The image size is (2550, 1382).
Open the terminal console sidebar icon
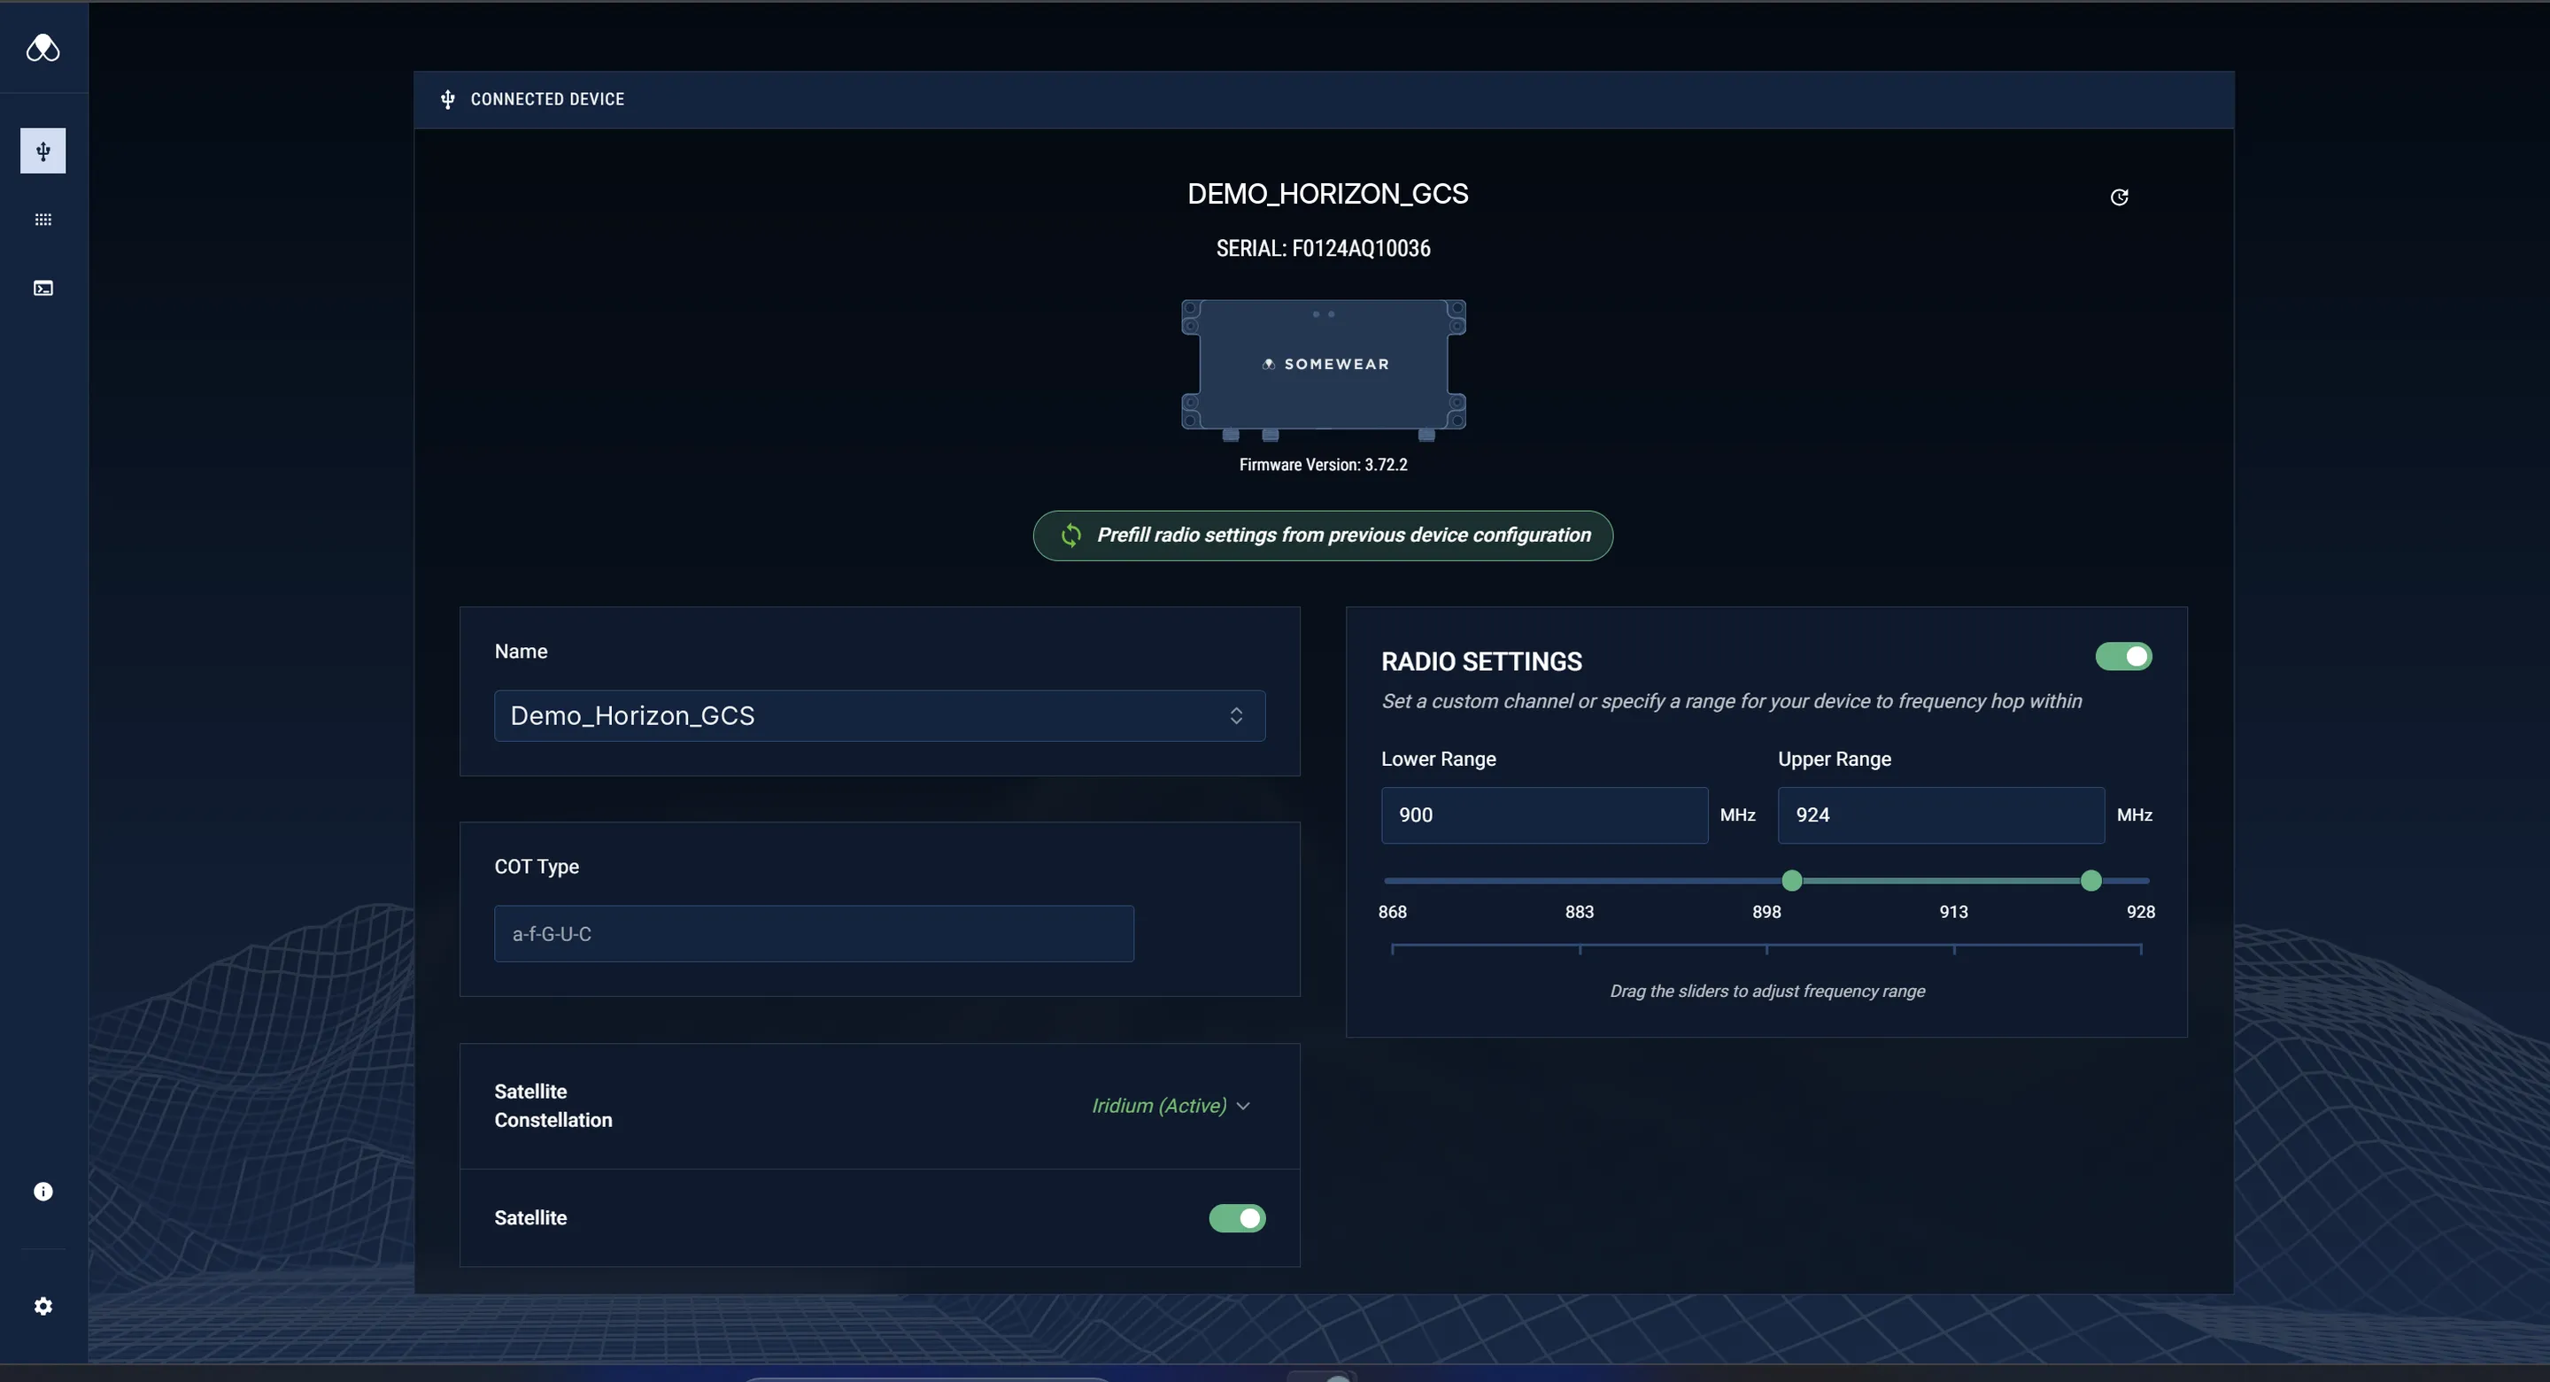coord(42,288)
